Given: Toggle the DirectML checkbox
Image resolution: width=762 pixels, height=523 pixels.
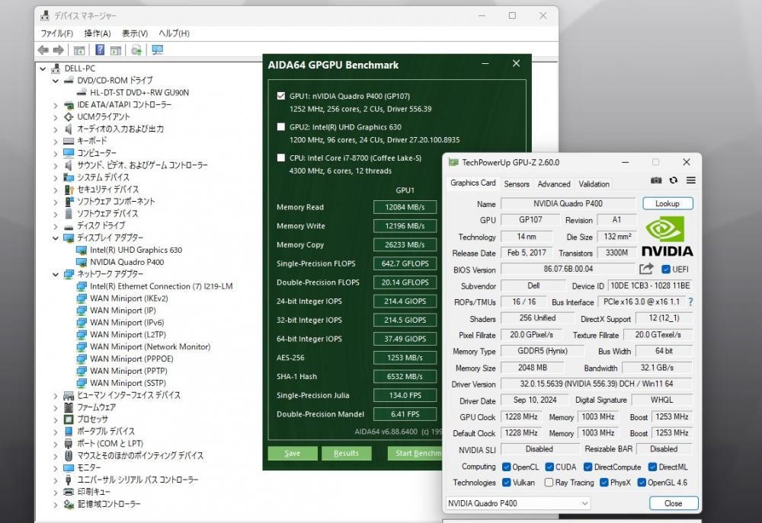Looking at the screenshot, I should (x=653, y=467).
